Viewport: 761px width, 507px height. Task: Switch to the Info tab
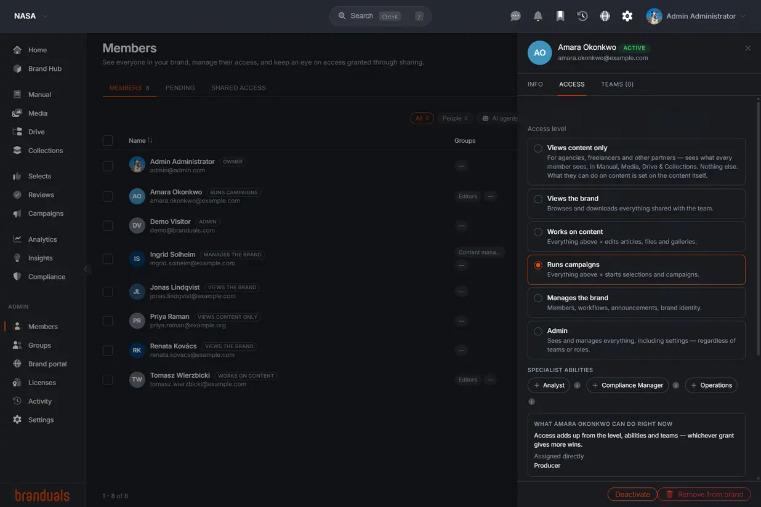tap(535, 84)
